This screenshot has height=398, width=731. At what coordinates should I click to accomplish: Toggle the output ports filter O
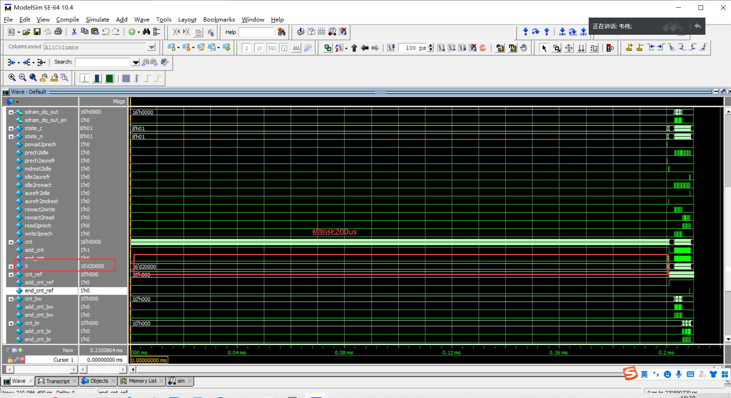pyautogui.click(x=259, y=48)
